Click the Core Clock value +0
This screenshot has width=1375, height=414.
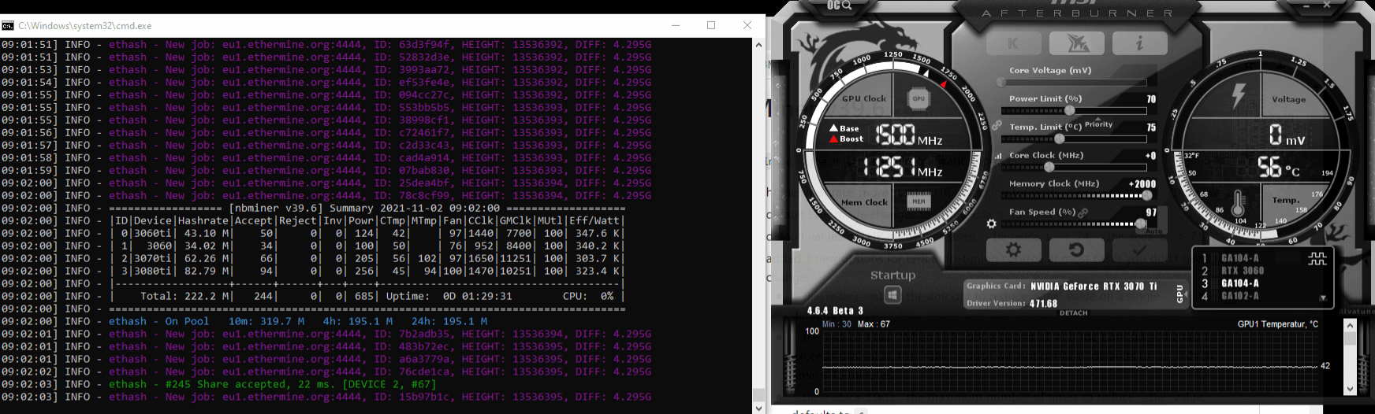[x=1150, y=156]
